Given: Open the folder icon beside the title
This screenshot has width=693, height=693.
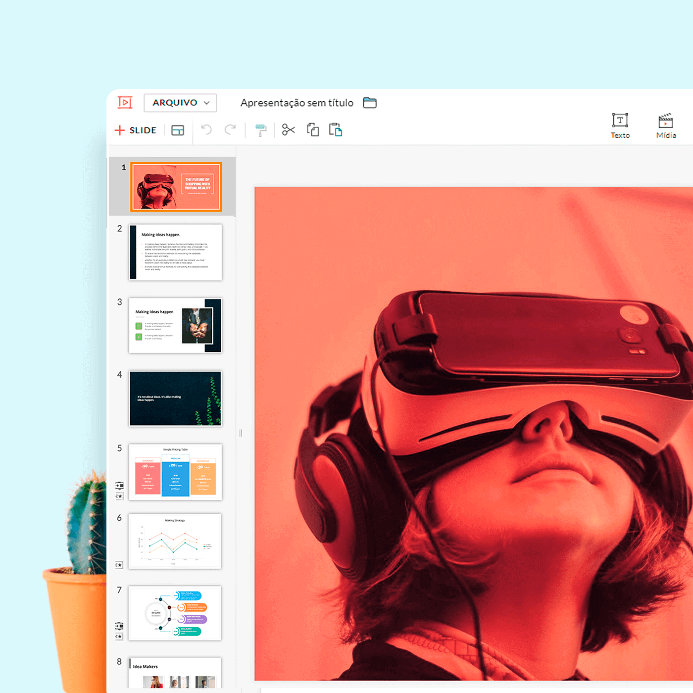Looking at the screenshot, I should [370, 102].
